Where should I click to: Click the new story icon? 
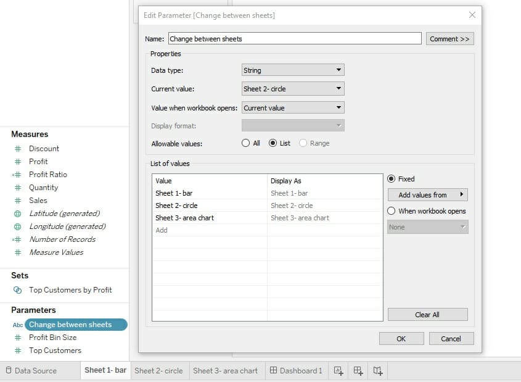coord(378,371)
